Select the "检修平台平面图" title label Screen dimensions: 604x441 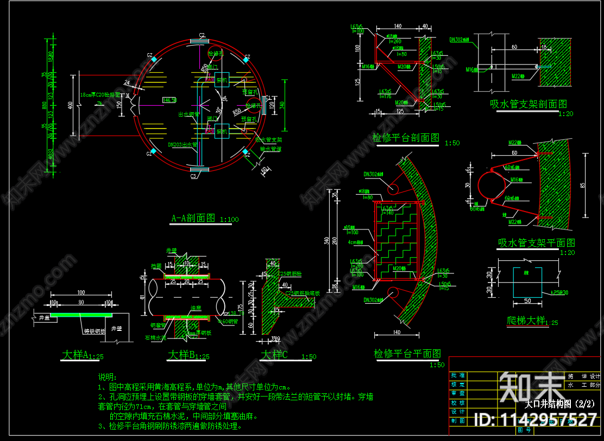point(407,354)
